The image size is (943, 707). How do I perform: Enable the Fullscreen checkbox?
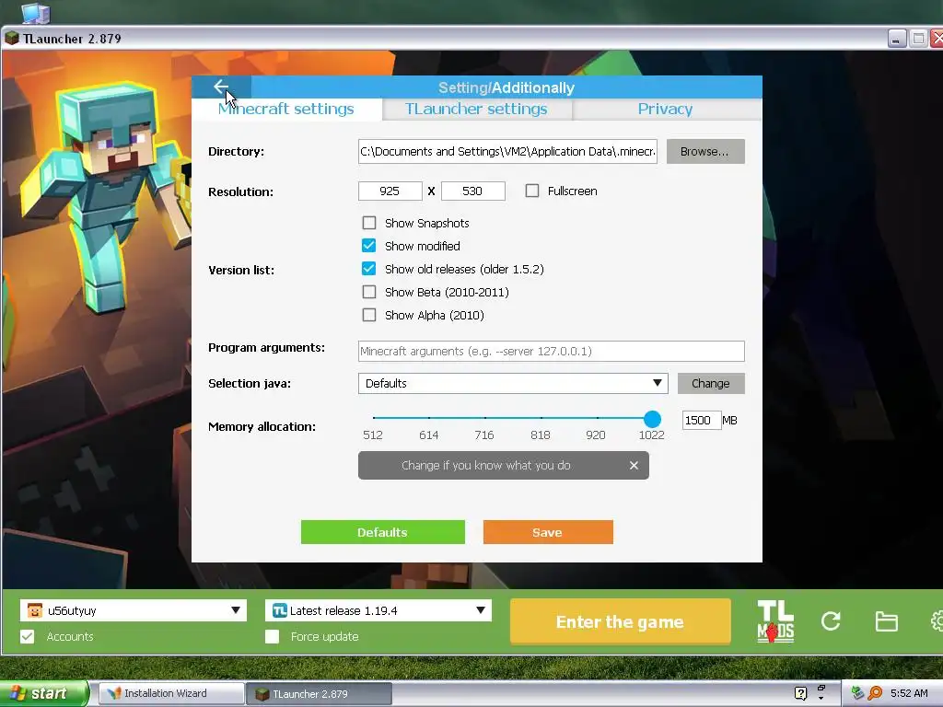coord(531,191)
